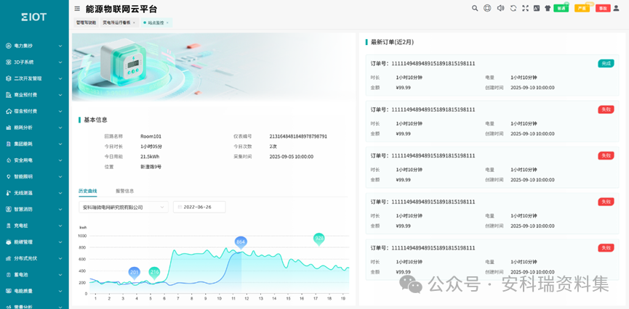Open theme settings via the shirt icon
The height and width of the screenshot is (309, 629).
(x=548, y=8)
